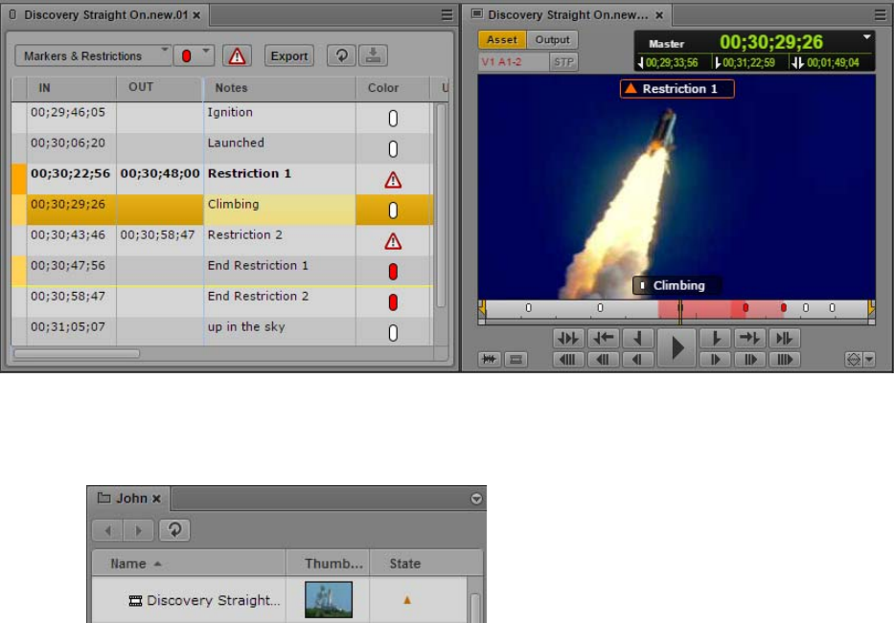
Task: Refresh the markers list
Action: (341, 56)
